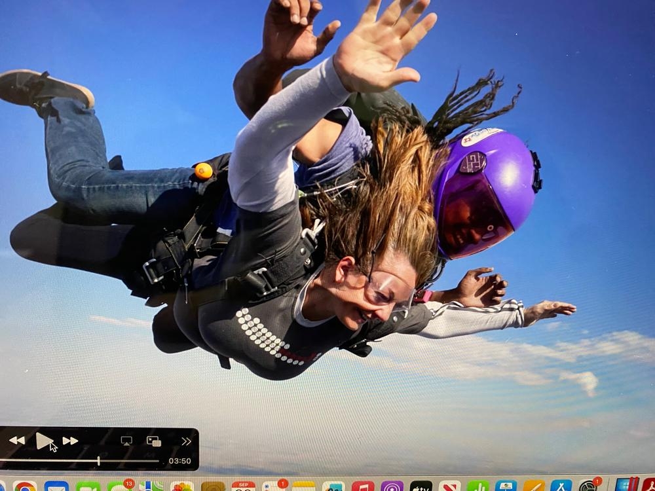Screen dimensions: 655x491
Task: Open the Apple TV app in the dock
Action: tap(421, 486)
